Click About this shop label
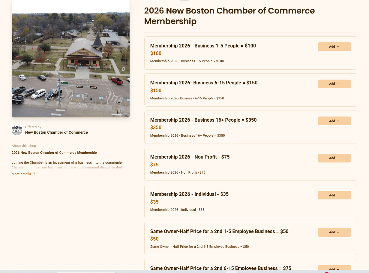This screenshot has width=369, height=273. [x=24, y=146]
